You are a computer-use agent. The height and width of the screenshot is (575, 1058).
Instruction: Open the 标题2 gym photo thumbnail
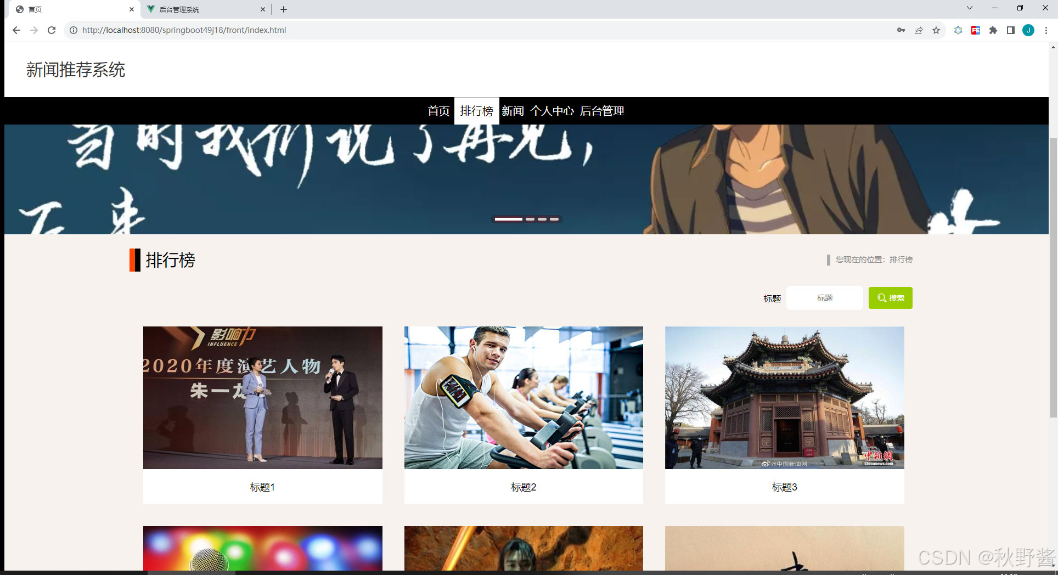(524, 398)
